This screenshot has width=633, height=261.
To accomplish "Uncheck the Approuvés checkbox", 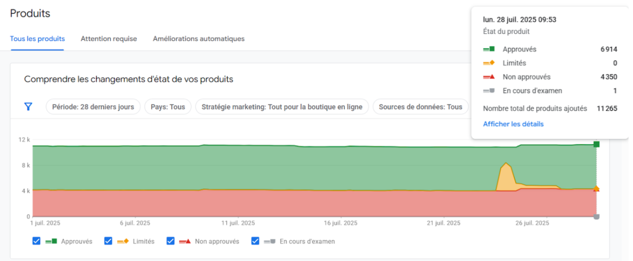I will pos(37,241).
